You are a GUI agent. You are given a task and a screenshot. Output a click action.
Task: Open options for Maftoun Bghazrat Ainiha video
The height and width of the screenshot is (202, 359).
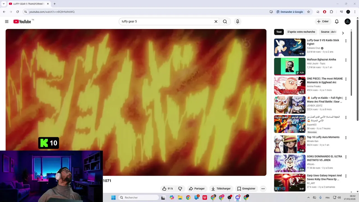coord(346,60)
